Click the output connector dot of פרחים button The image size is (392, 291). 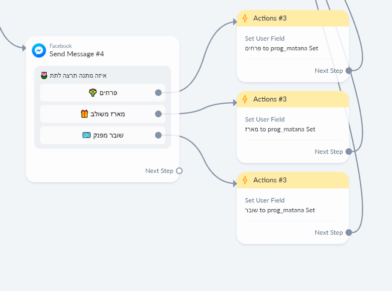tap(158, 93)
